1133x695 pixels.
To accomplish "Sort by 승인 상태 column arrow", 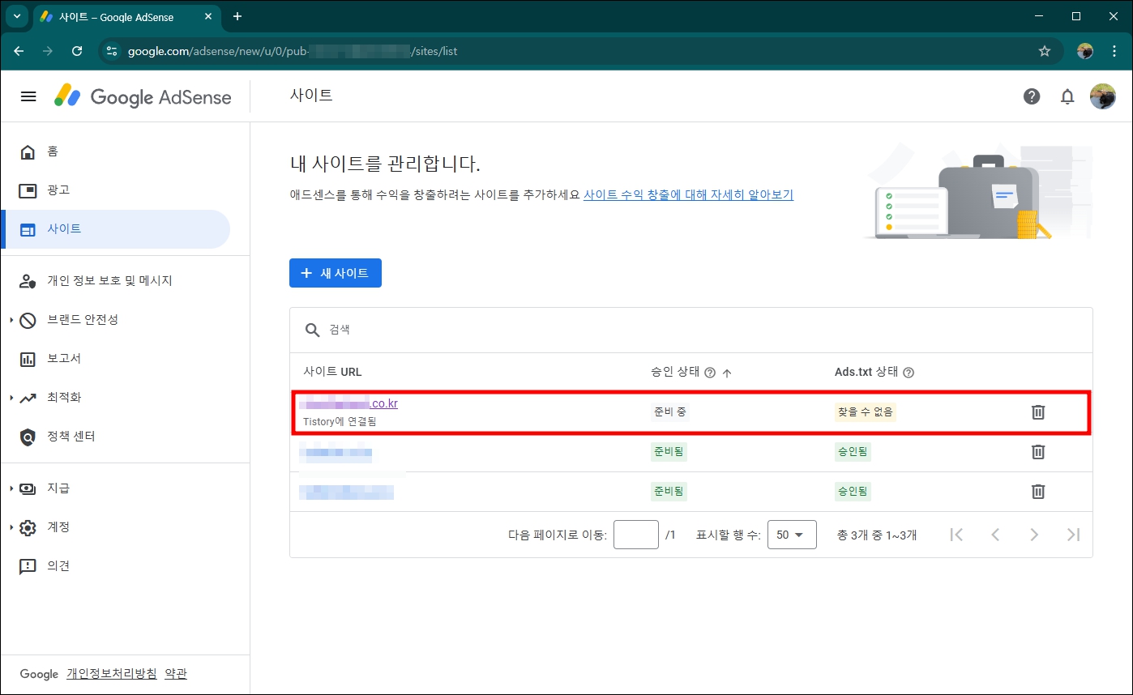I will pyautogui.click(x=727, y=372).
